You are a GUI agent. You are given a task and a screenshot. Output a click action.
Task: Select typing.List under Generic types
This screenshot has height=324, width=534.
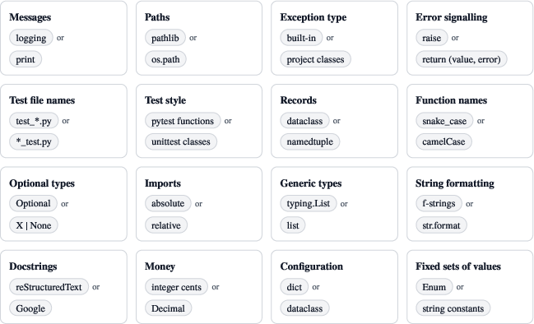(x=309, y=203)
